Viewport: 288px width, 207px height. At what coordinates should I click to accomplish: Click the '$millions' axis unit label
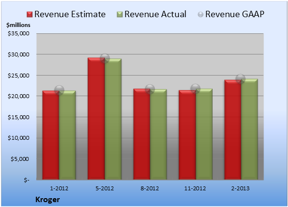(18, 25)
